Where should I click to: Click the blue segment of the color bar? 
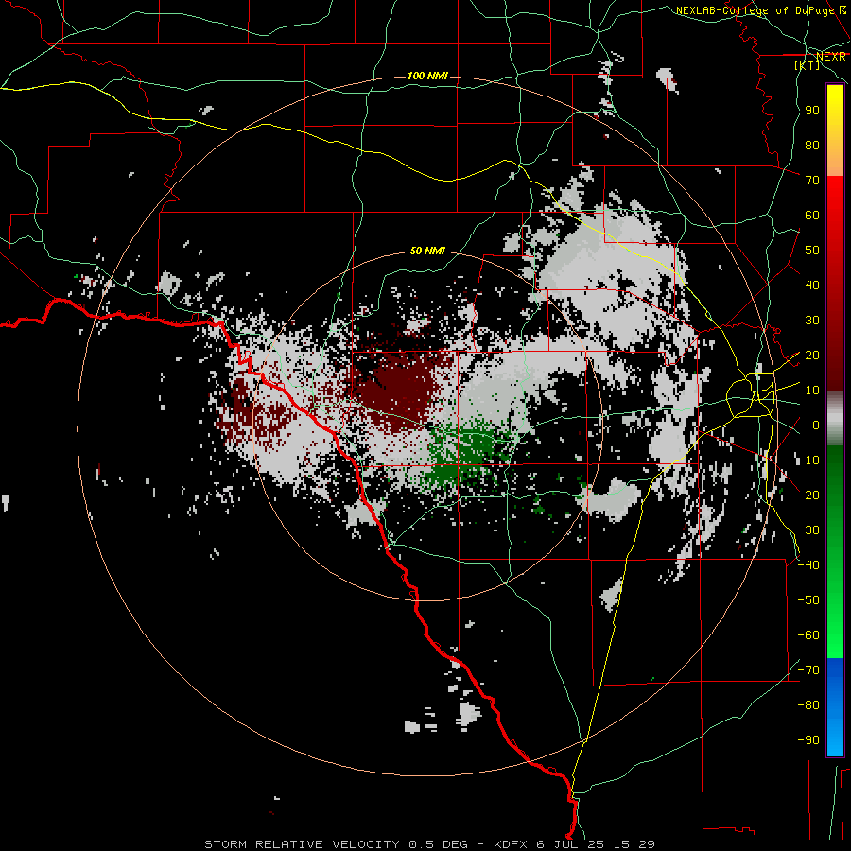835,706
